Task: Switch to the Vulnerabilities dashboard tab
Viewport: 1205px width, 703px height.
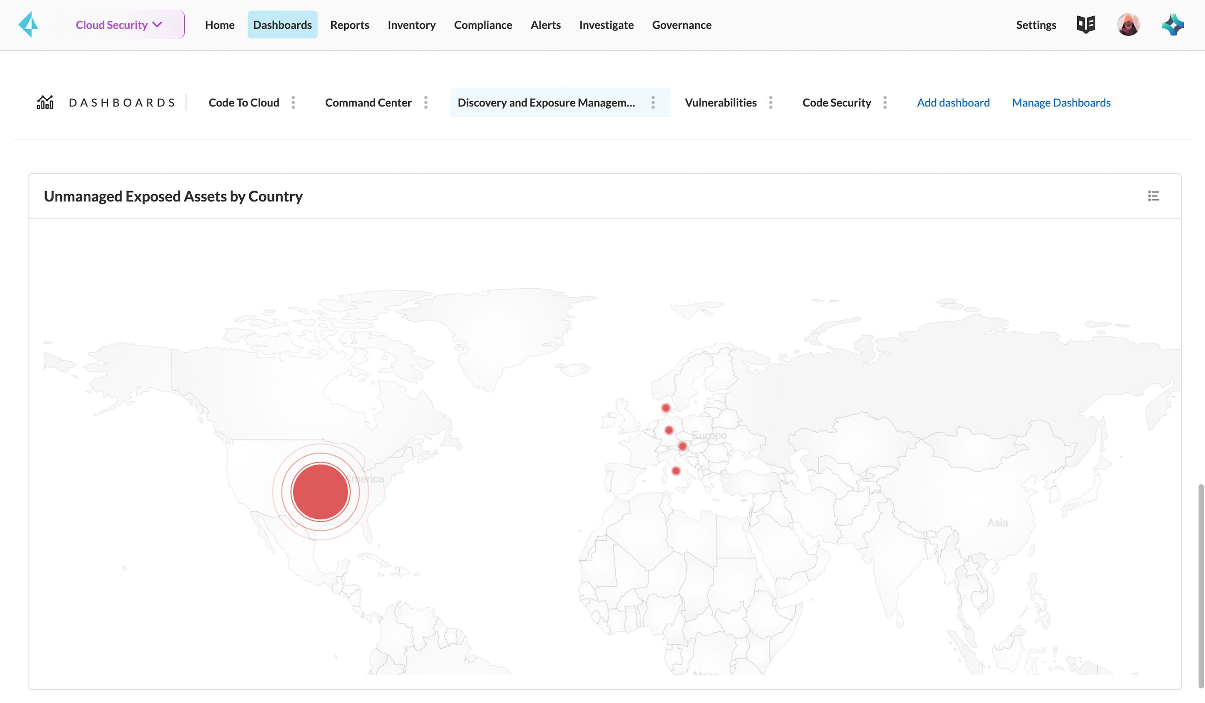Action: tap(720, 102)
